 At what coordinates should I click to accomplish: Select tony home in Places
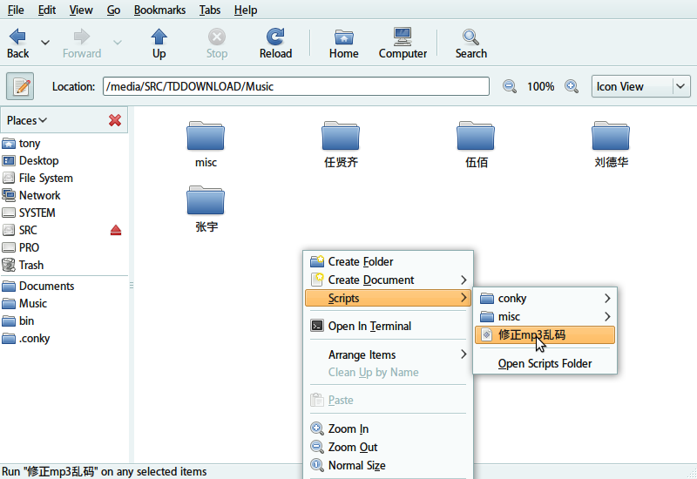coord(64,143)
